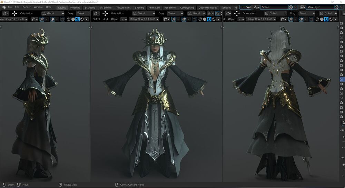The image size is (345, 188).
Task: Open Orientation Global dropdown in left viewport
Action: tap(53, 13)
